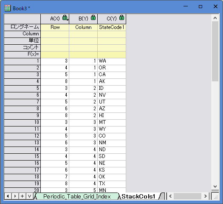Click the vertical scrollbar up arrow
The image size is (223, 204).
[x=215, y=18]
